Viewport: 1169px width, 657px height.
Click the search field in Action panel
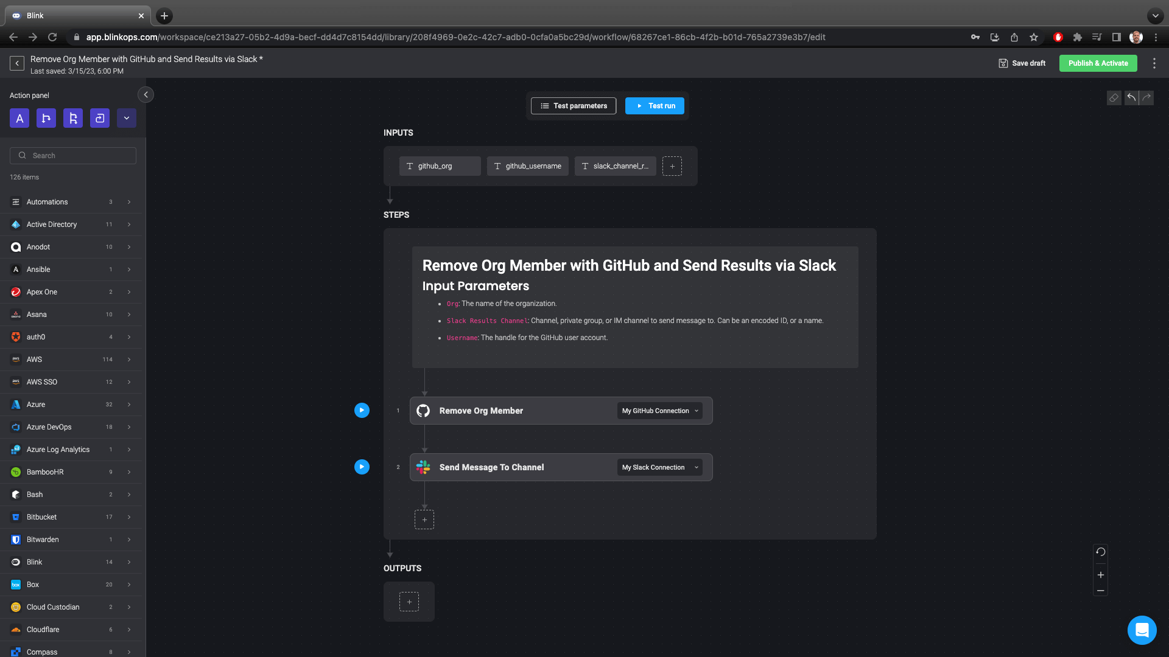[x=73, y=156]
